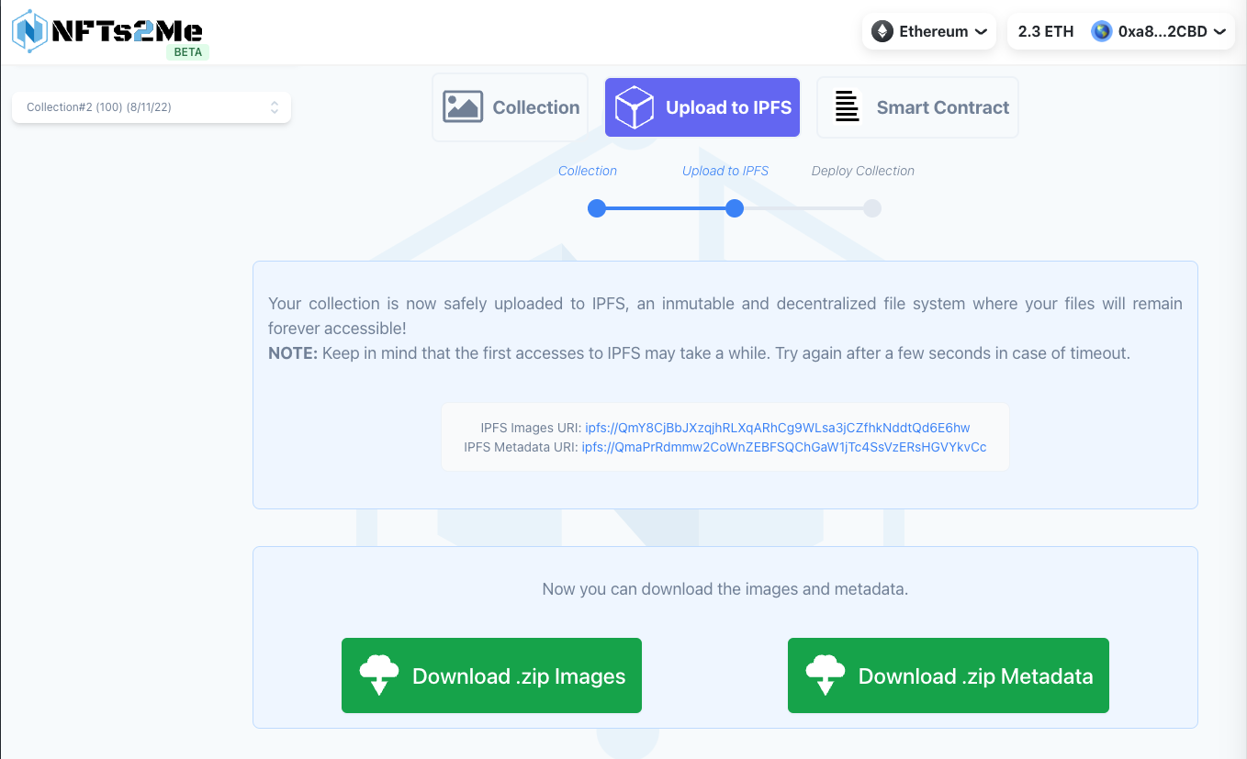This screenshot has height=759, width=1247.
Task: Click the 2.3 ETH balance display
Action: [1045, 31]
